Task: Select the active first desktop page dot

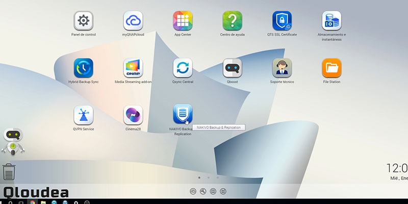Action: point(199,177)
